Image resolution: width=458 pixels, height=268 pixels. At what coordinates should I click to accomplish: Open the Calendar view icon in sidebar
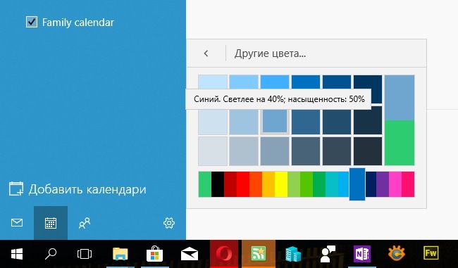[x=51, y=223]
